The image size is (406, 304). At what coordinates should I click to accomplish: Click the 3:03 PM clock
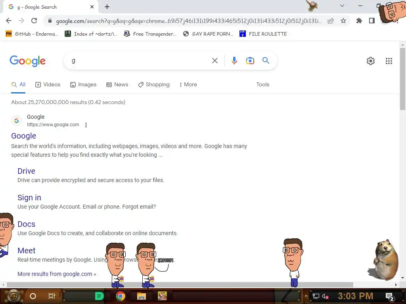(356, 296)
